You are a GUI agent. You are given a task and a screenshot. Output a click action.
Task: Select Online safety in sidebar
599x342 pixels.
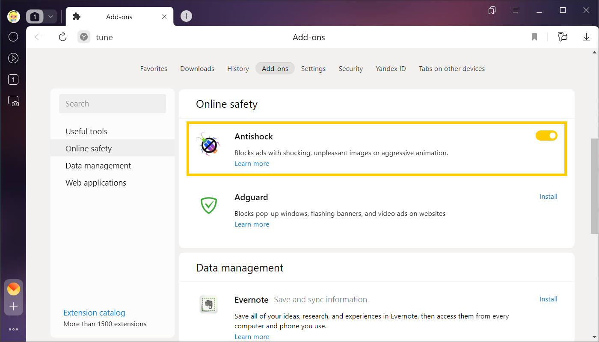coord(113,148)
